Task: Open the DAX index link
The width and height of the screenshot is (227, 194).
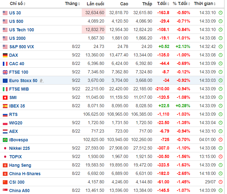Action: [x=13, y=55]
